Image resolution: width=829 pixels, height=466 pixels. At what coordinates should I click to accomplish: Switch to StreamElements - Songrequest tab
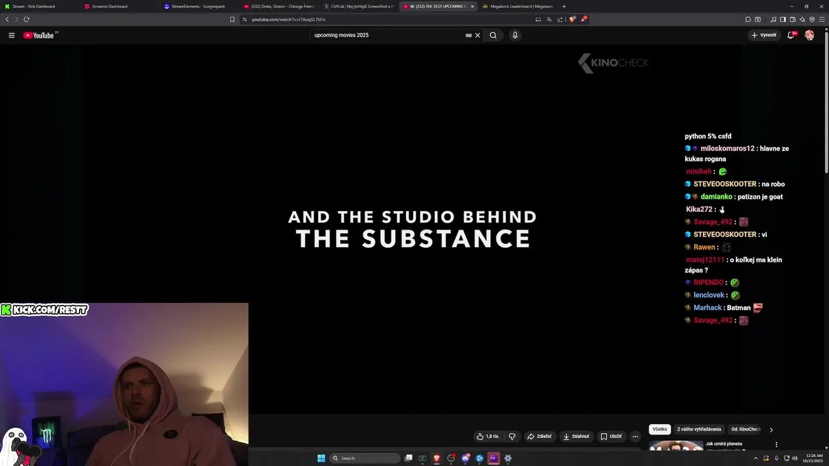(x=199, y=6)
